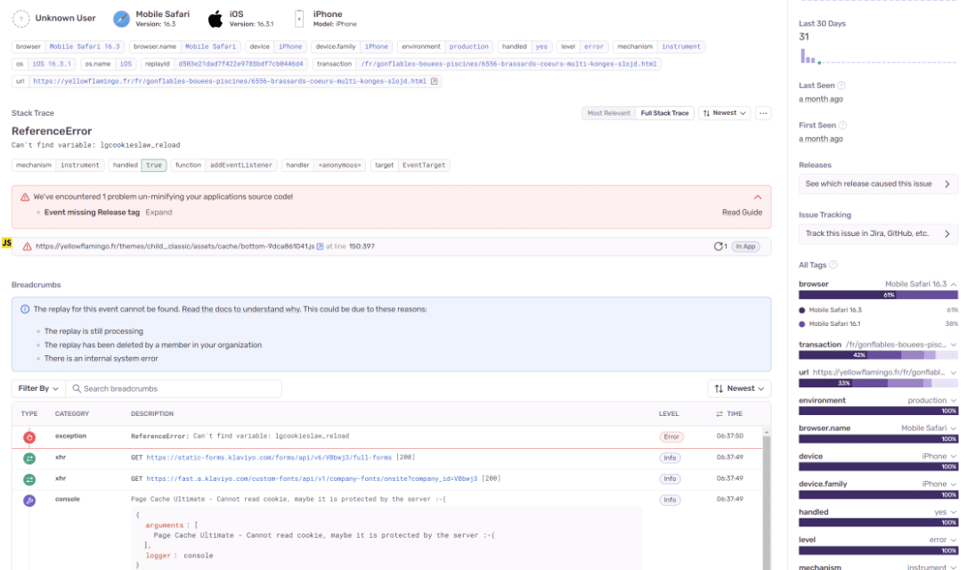Click the Mobile Safari 16.1 legend row

878,323
